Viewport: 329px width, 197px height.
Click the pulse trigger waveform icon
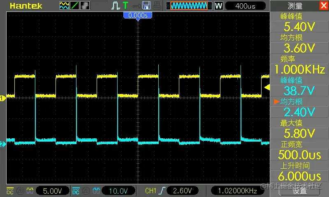[116, 6]
